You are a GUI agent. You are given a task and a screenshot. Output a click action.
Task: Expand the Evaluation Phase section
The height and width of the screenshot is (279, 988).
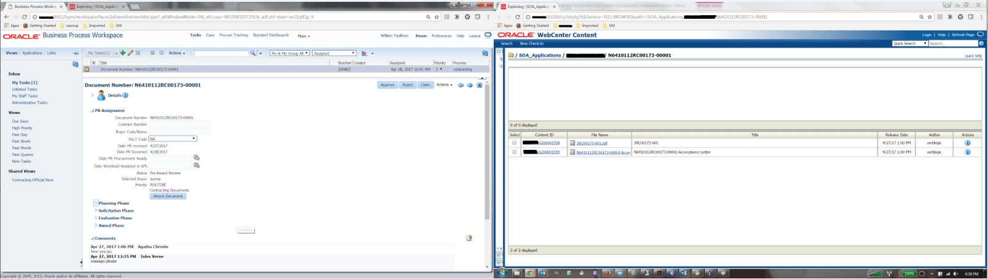coord(96,218)
